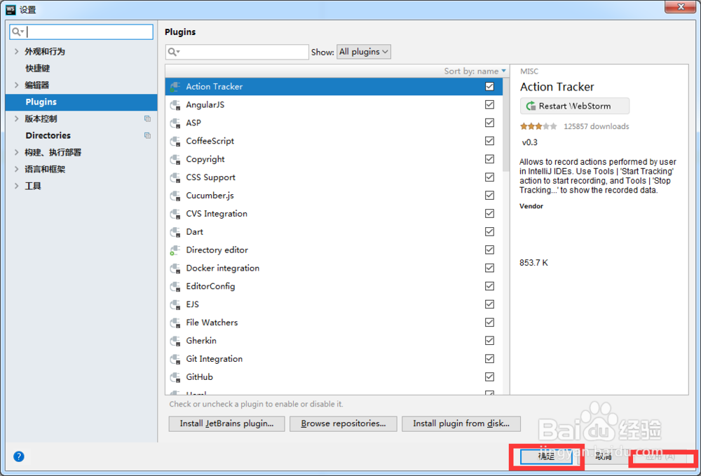Uncheck the Cucumber.js plugin
Viewport: 701px width, 476px height.
pyautogui.click(x=489, y=196)
